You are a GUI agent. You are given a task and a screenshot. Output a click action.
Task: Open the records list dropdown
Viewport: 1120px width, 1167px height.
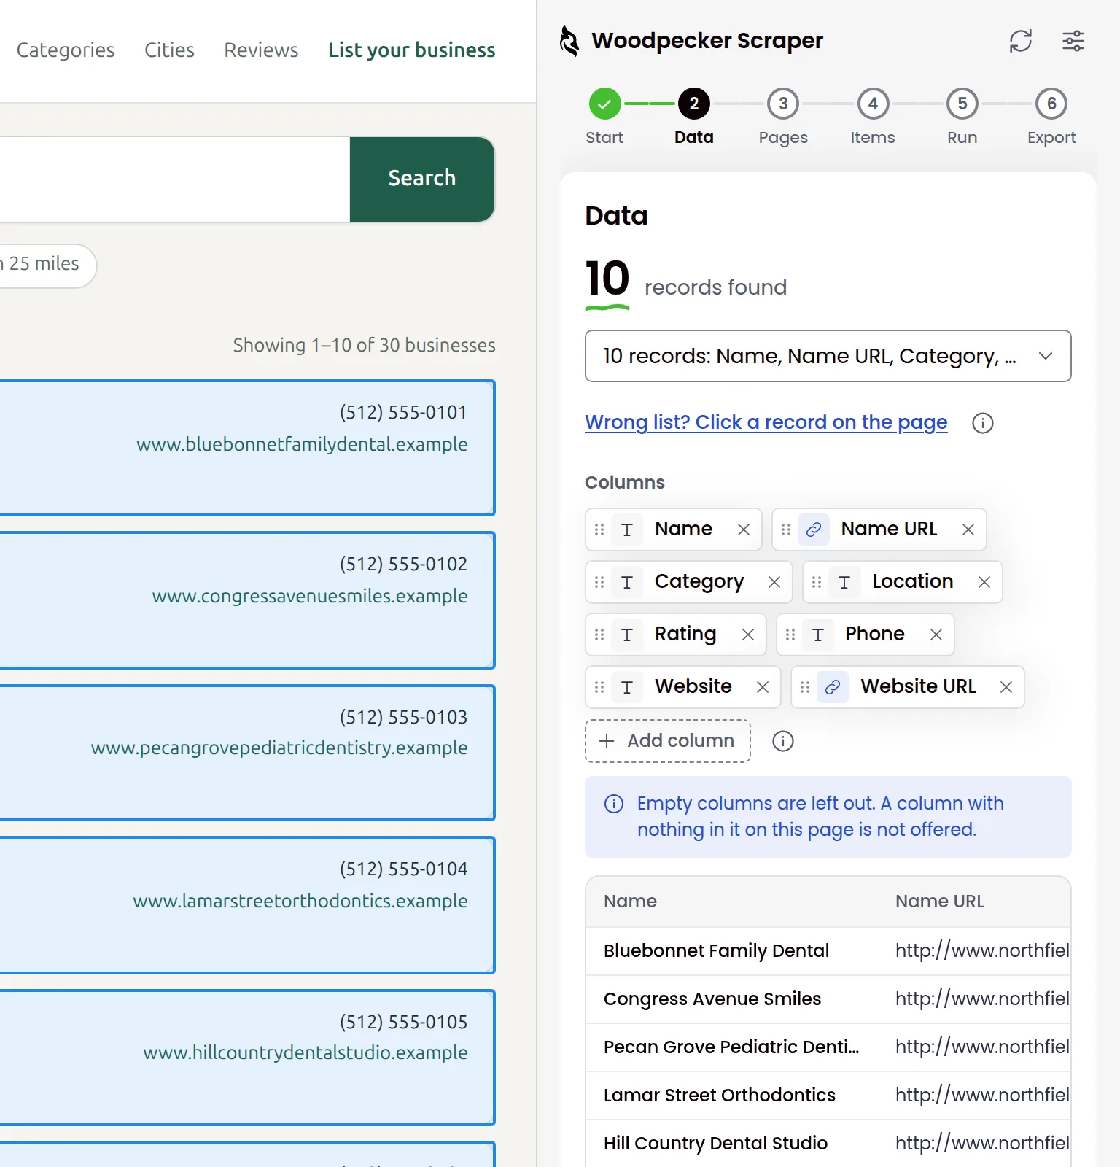tap(828, 356)
